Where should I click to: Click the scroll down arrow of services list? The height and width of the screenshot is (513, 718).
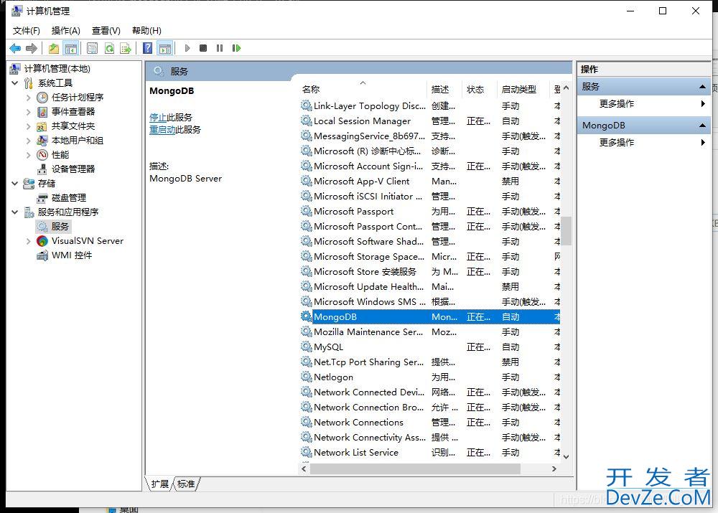566,457
